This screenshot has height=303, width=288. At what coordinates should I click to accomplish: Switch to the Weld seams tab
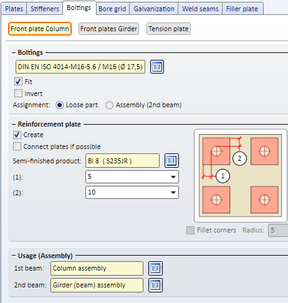[x=200, y=9]
